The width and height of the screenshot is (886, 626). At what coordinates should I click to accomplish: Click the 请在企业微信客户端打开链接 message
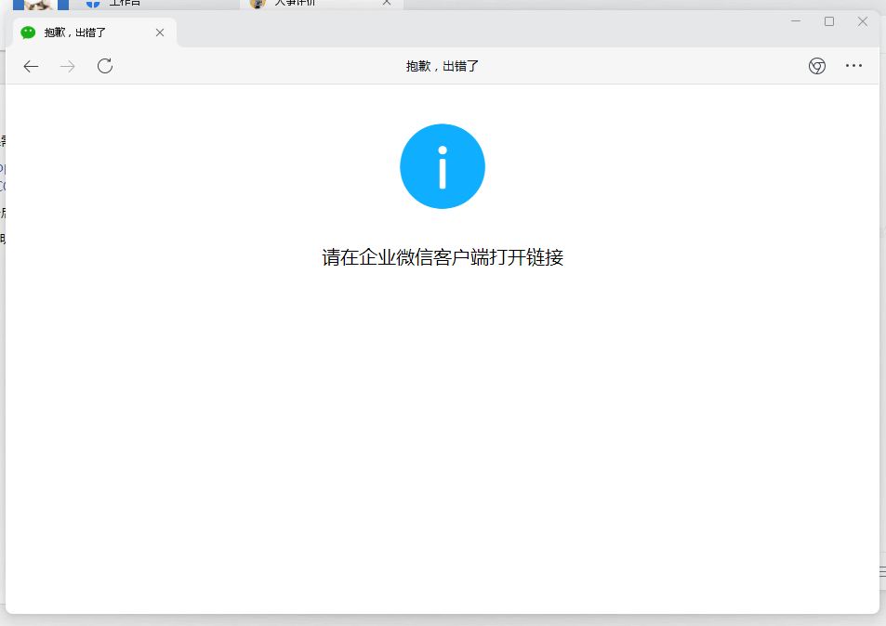[443, 257]
